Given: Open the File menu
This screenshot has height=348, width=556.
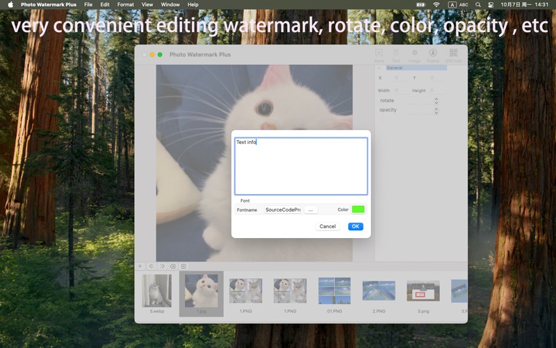Looking at the screenshot, I should point(88,5).
